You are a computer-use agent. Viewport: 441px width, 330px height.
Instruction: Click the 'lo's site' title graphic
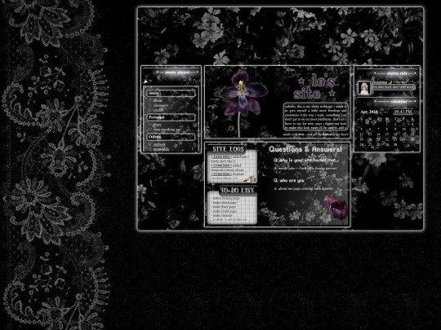pos(314,87)
